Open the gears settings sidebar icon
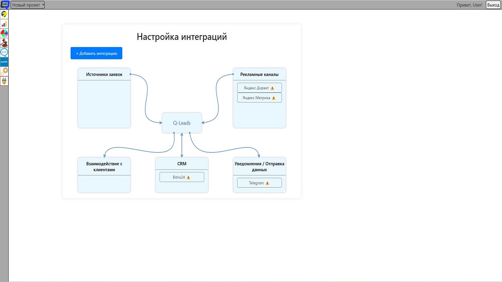 4,71
